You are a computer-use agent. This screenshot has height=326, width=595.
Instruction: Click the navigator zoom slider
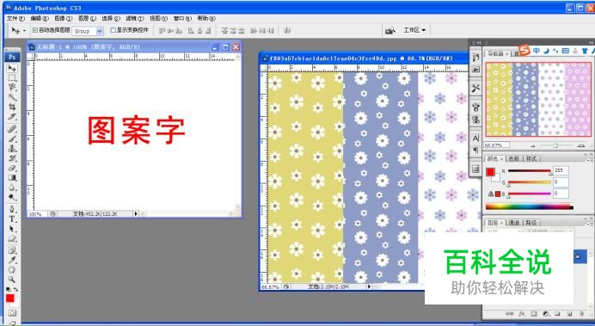pos(555,145)
